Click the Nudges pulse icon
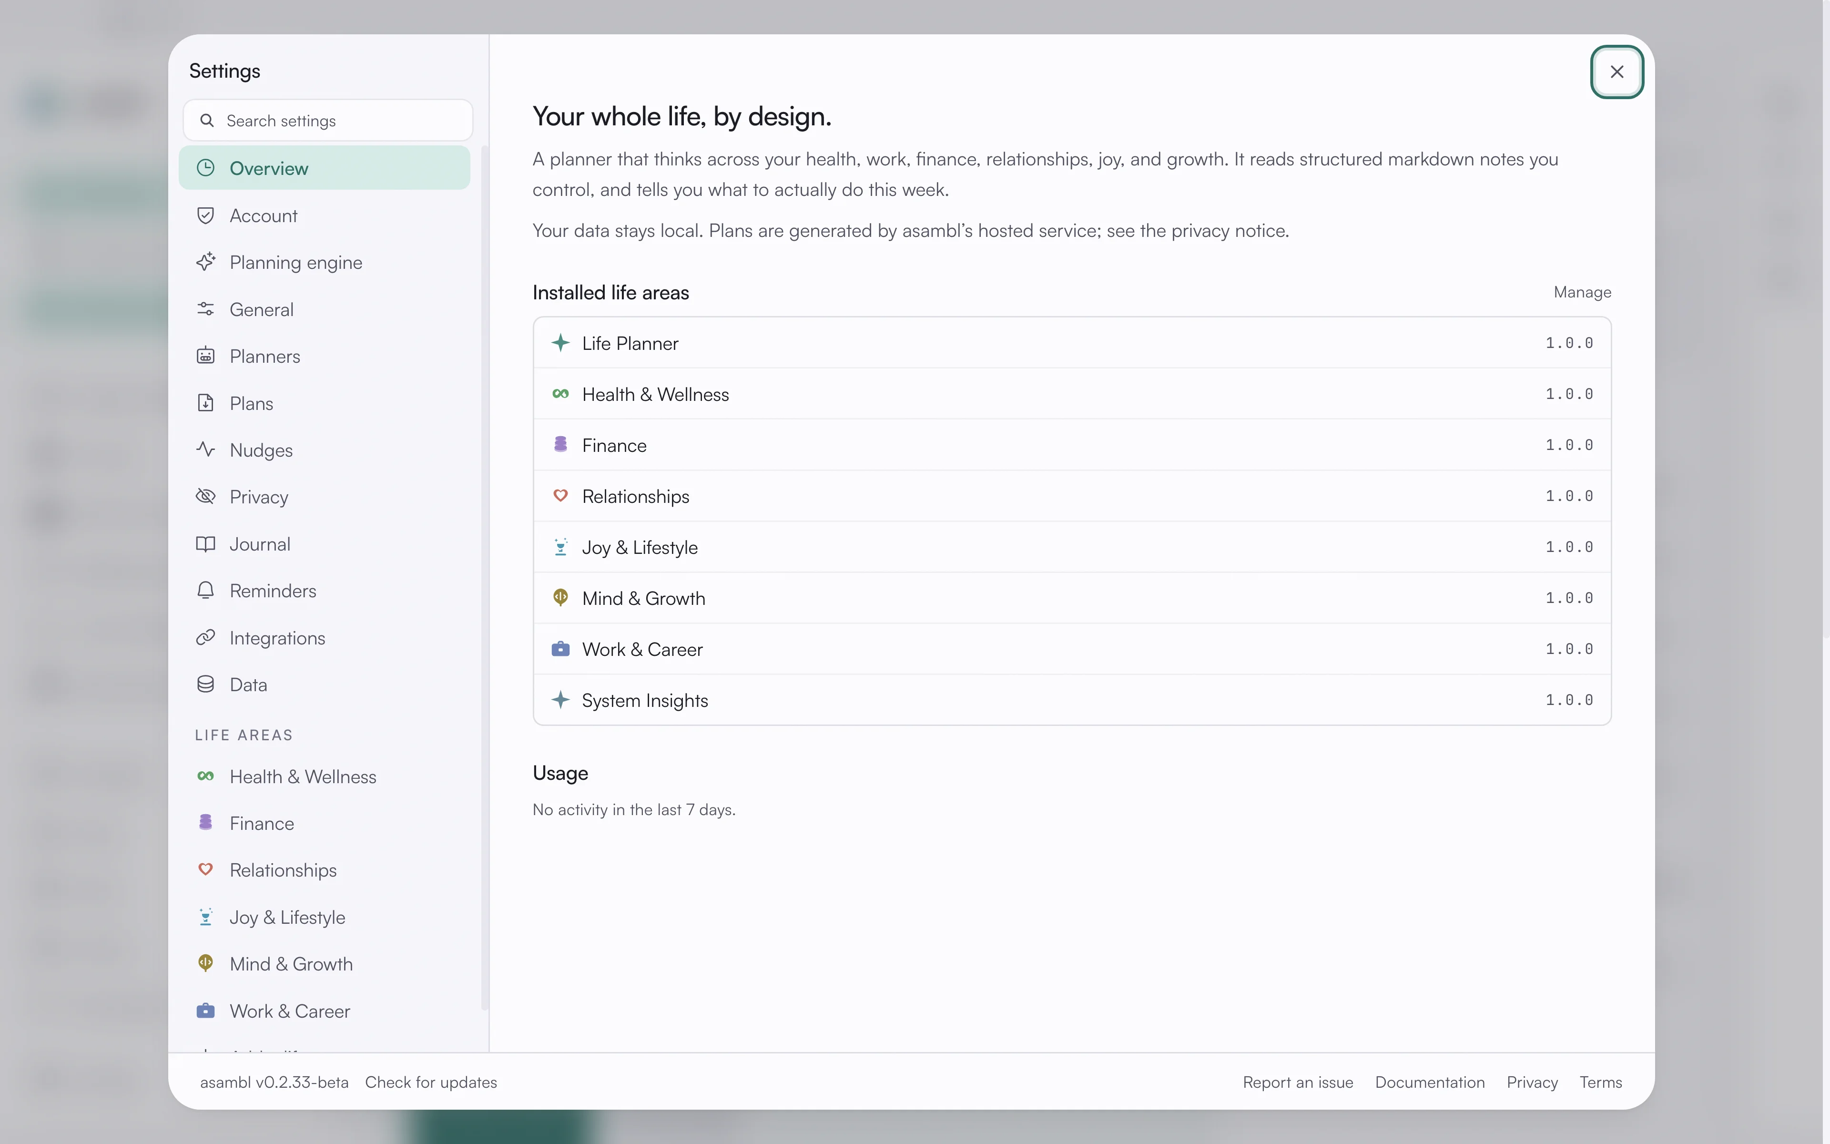The height and width of the screenshot is (1144, 1830). click(x=206, y=449)
